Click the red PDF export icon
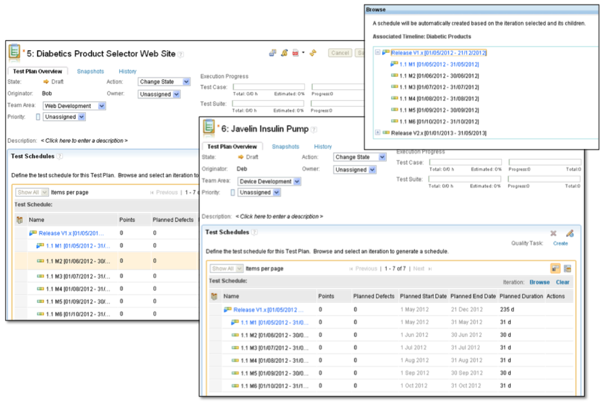The height and width of the screenshot is (405, 602). (295, 53)
